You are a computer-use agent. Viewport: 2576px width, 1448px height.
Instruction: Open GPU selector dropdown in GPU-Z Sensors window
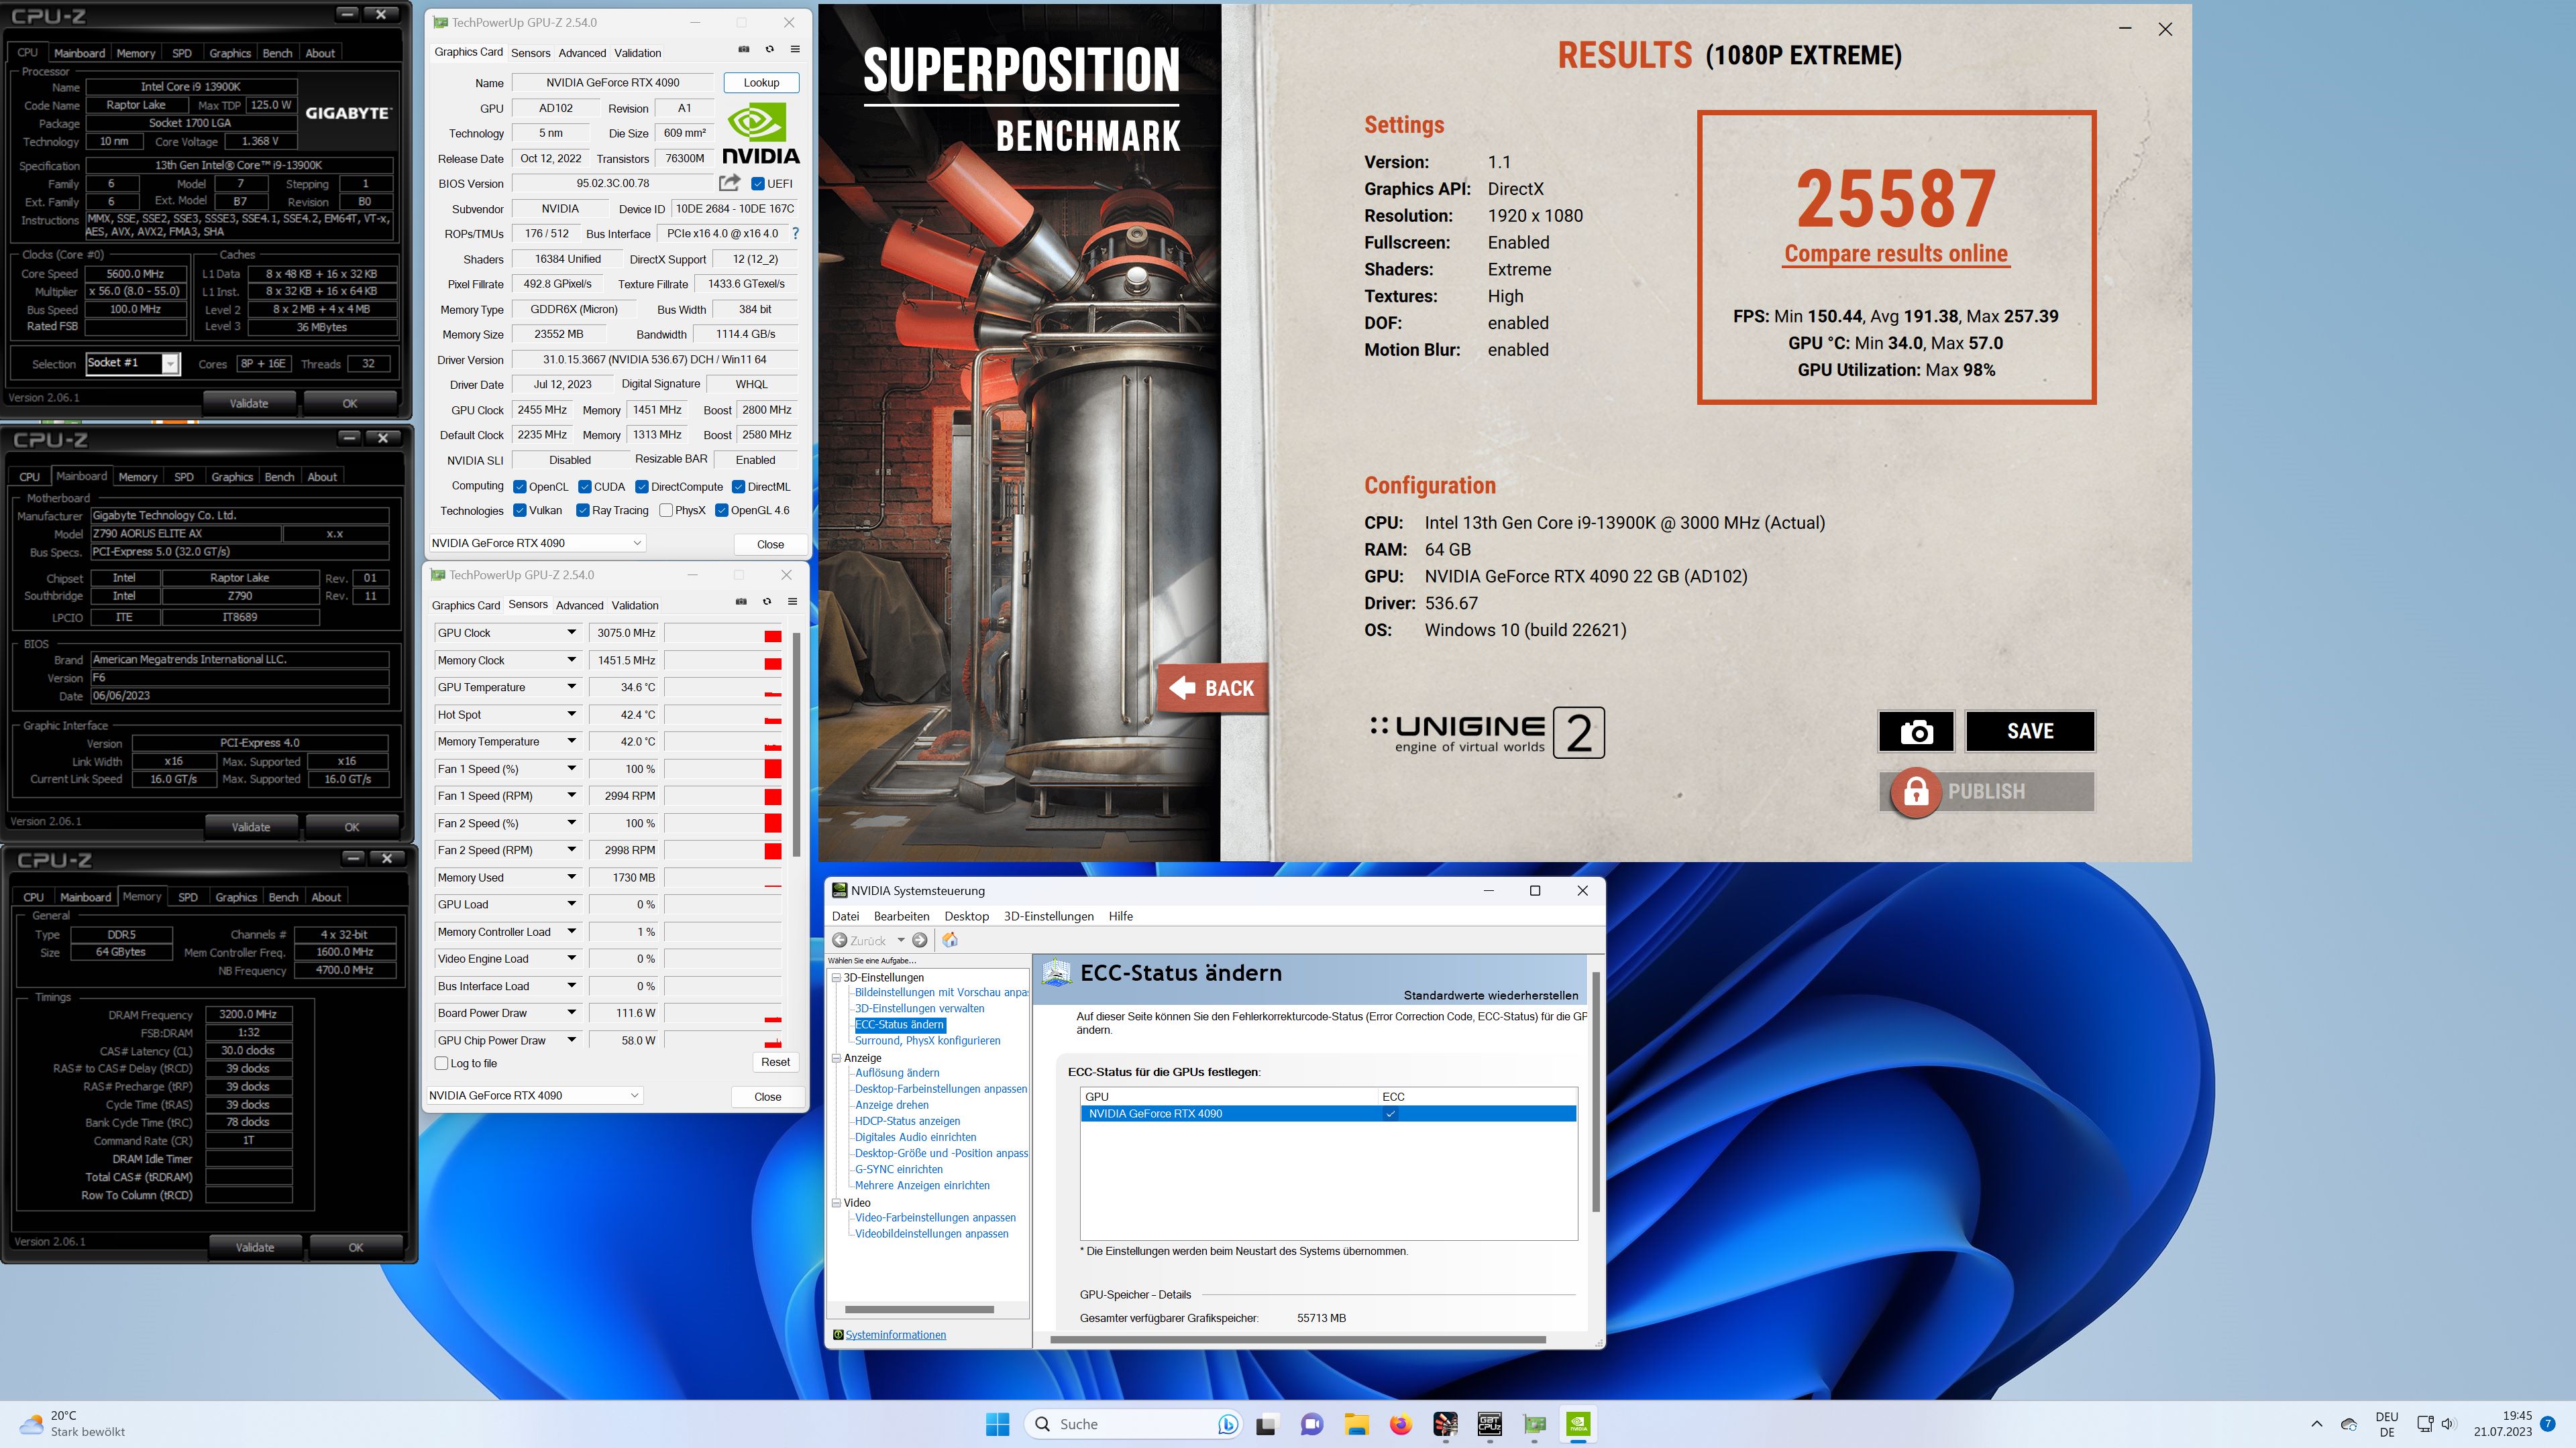click(x=534, y=1095)
